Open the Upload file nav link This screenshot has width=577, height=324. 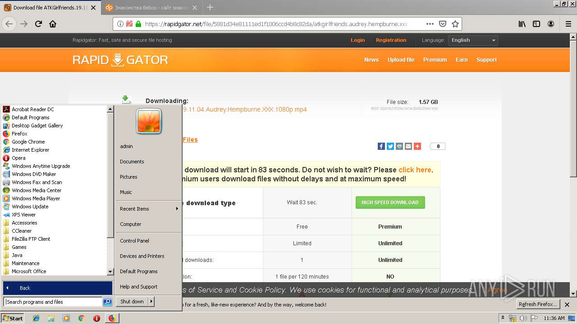(x=401, y=60)
